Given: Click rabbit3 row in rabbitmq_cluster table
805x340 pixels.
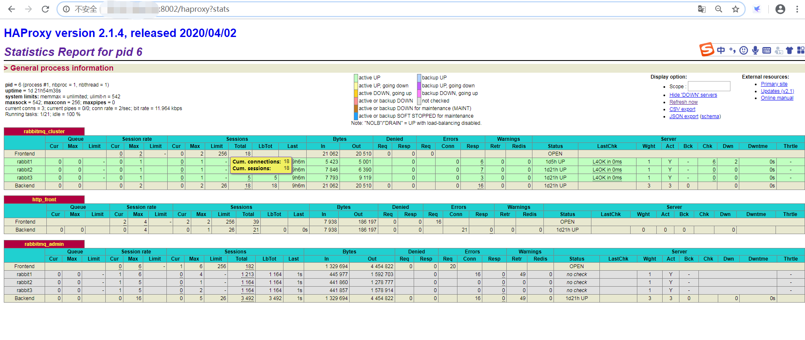Looking at the screenshot, I should coord(404,178).
